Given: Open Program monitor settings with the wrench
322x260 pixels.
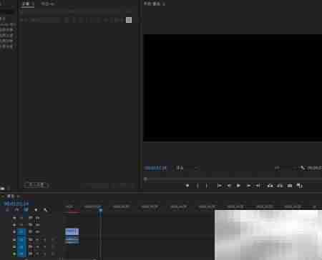Looking at the screenshot, I should (303, 168).
